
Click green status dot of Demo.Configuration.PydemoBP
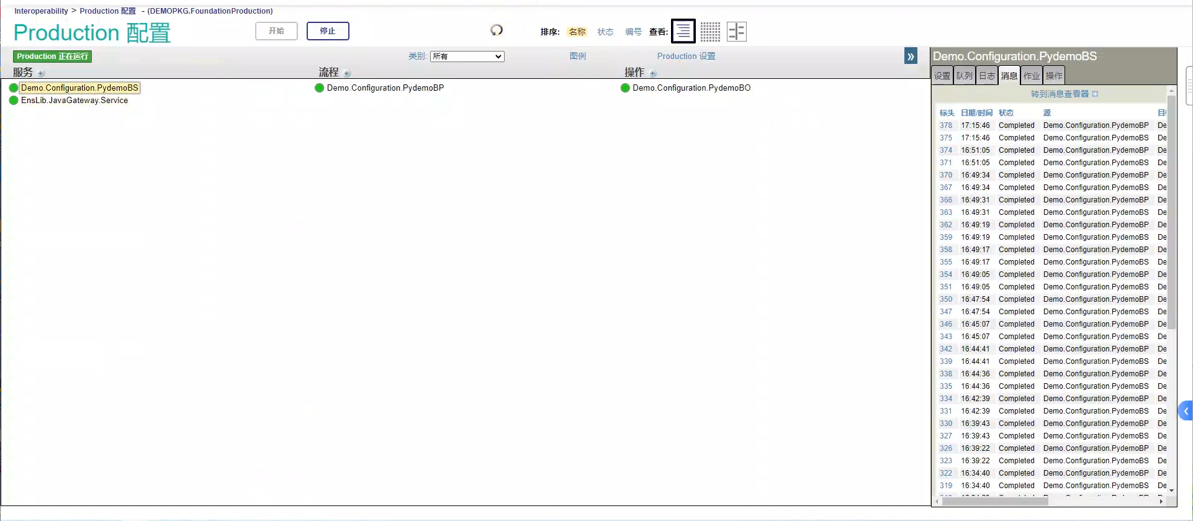click(320, 88)
